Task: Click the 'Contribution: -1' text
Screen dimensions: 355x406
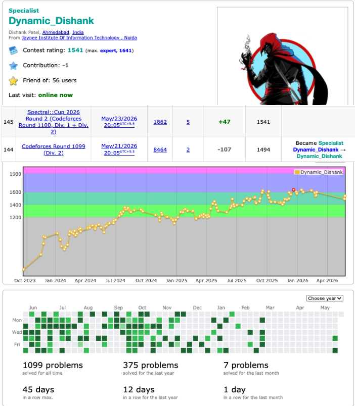Action: click(46, 65)
